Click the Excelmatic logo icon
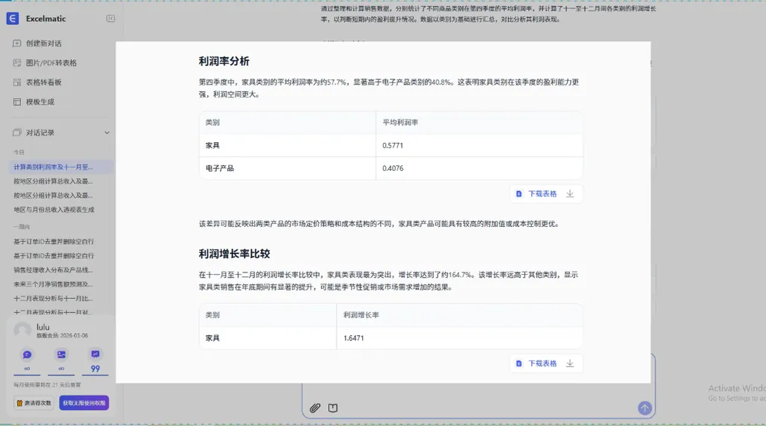Viewport: 766px width, 426px height. click(x=12, y=19)
